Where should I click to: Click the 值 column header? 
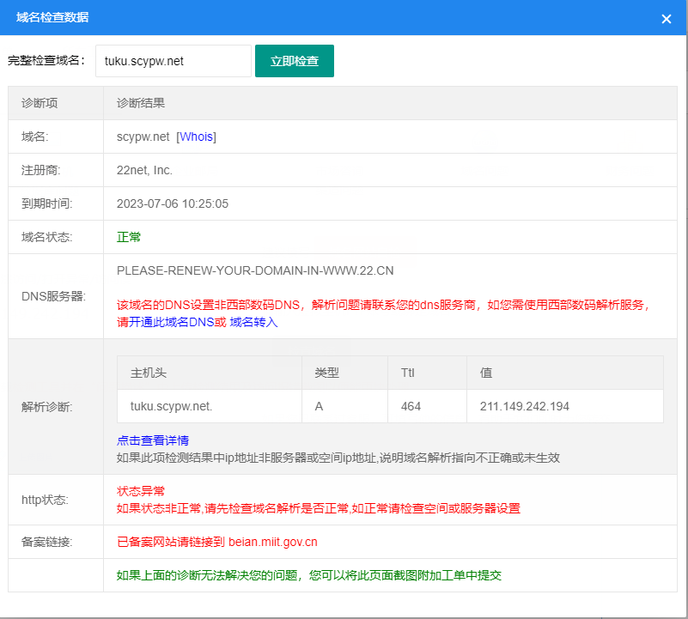[486, 373]
